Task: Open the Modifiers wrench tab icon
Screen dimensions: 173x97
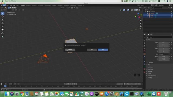Action: 144,57
